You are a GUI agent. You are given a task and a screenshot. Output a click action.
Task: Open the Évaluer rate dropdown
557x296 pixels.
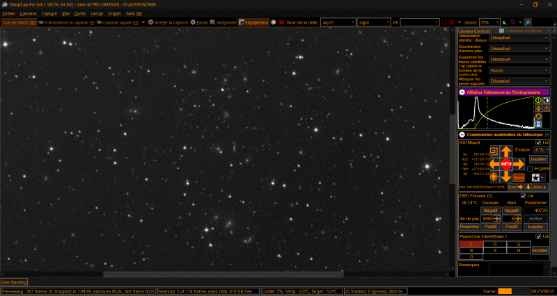coord(542,150)
